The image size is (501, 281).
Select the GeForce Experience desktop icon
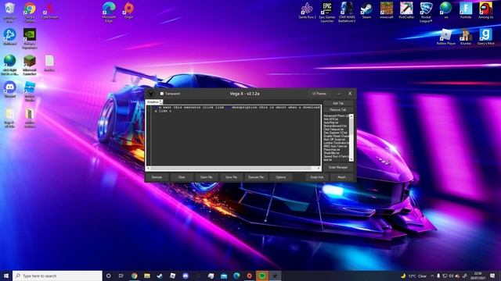pos(30,38)
